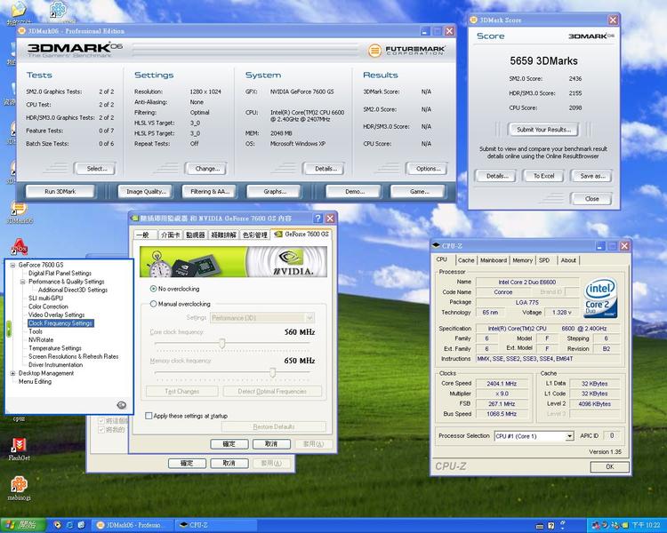Click the Graphs button in 3DMark06

[275, 191]
